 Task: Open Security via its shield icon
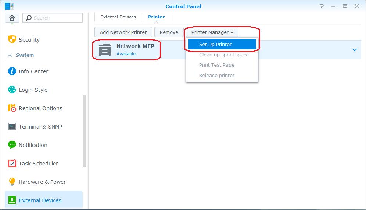(x=12, y=40)
